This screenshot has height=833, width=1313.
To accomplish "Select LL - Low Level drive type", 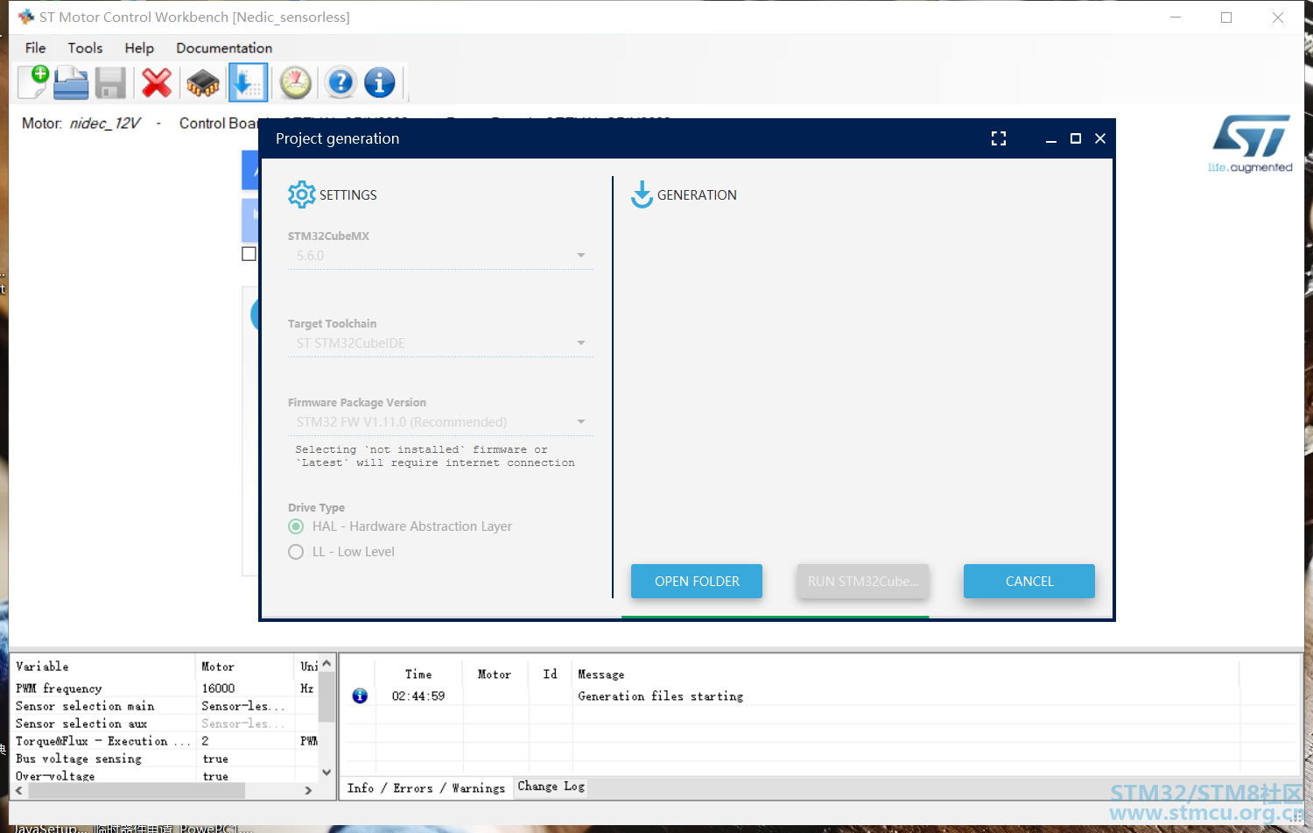I will point(296,552).
